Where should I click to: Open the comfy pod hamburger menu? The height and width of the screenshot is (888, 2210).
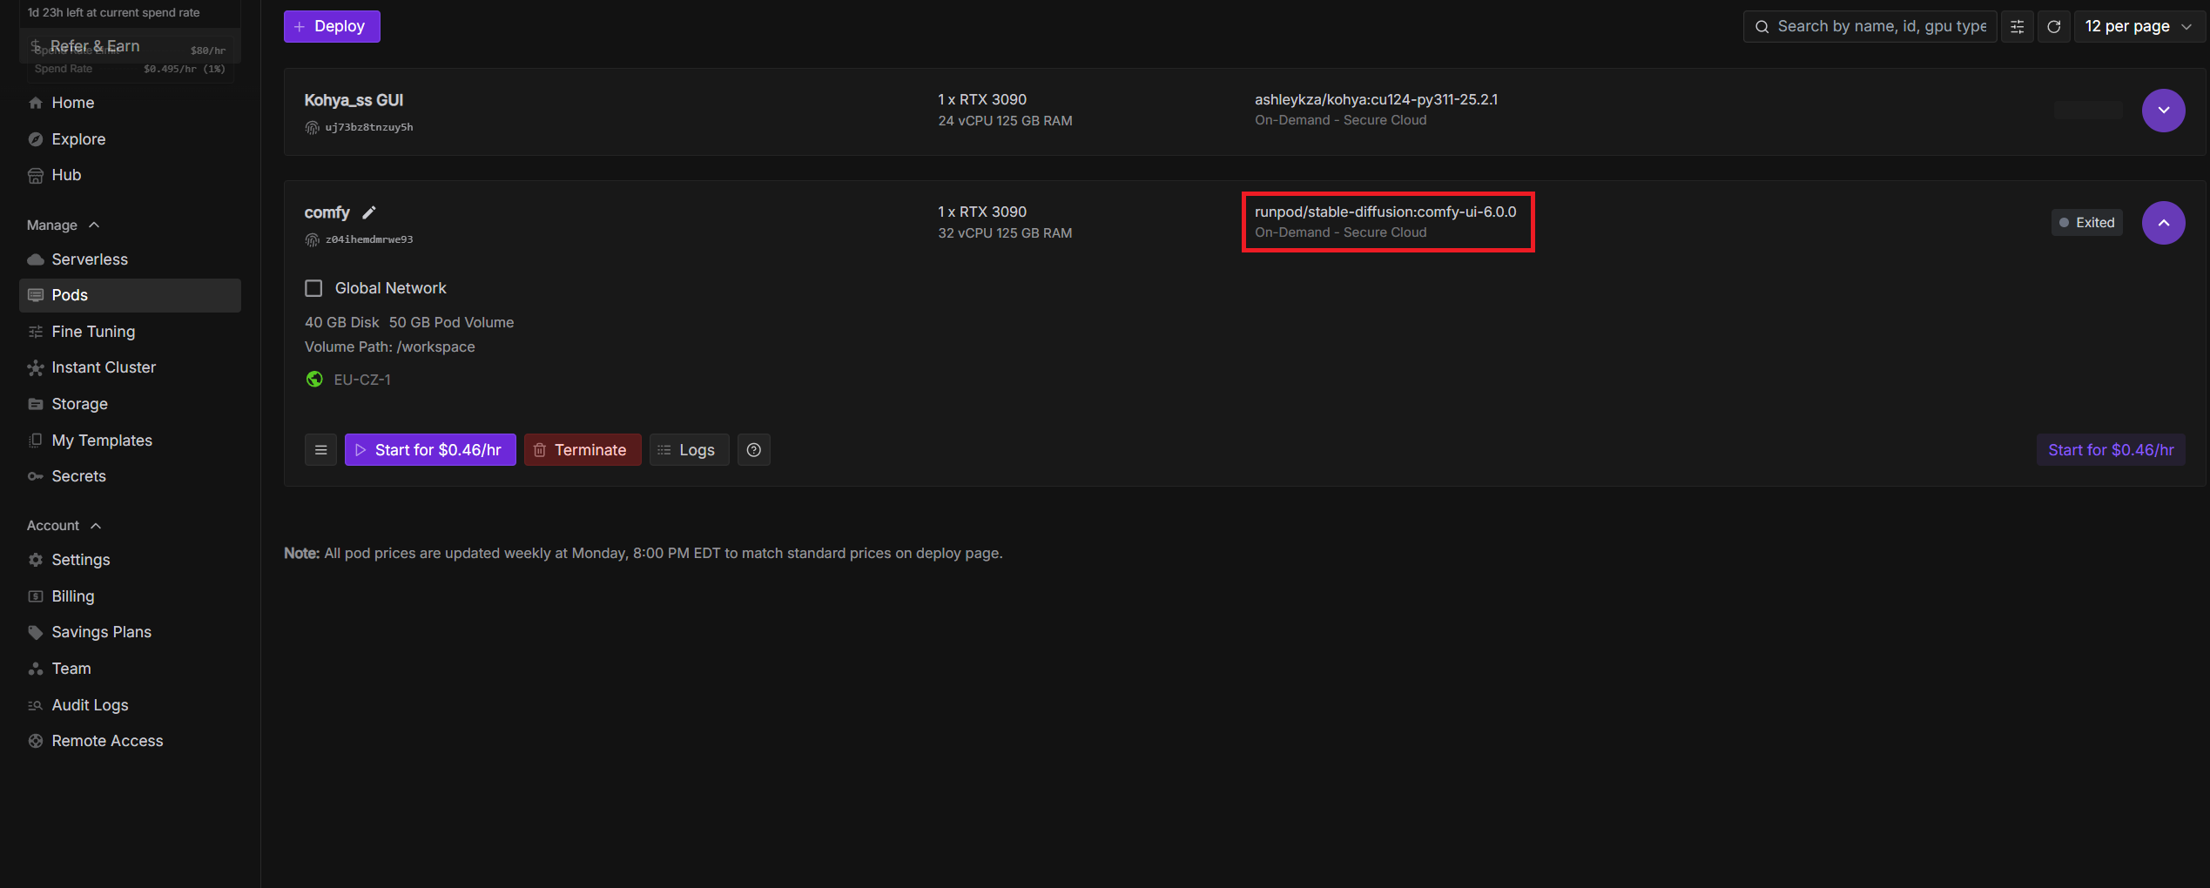click(x=320, y=450)
